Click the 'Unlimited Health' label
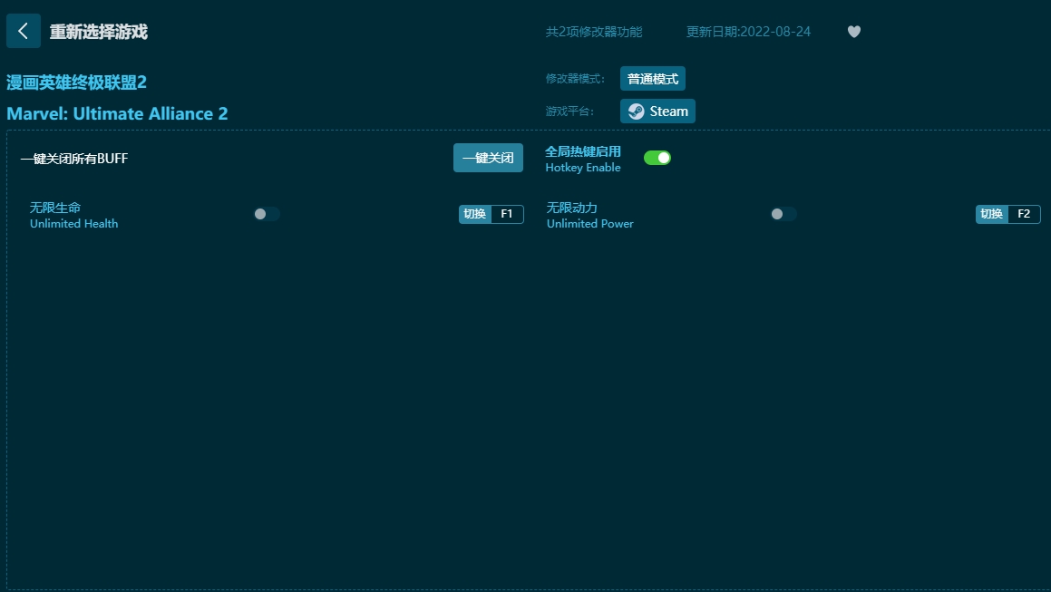 [x=73, y=223]
